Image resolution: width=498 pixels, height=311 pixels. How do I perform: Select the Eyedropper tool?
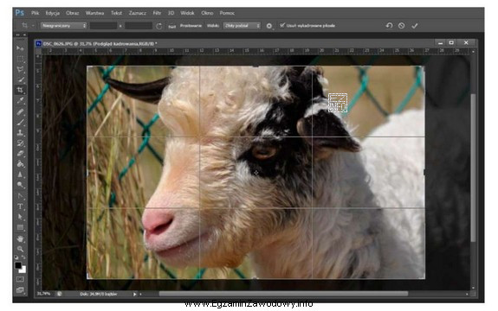click(x=20, y=101)
